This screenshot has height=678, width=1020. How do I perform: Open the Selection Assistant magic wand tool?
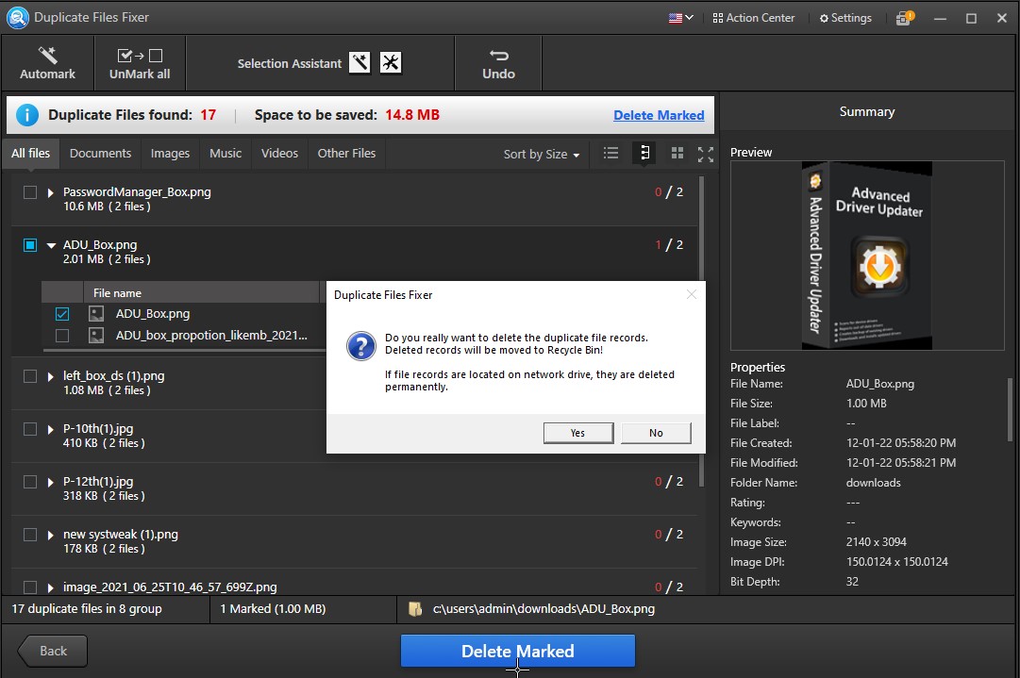click(360, 63)
